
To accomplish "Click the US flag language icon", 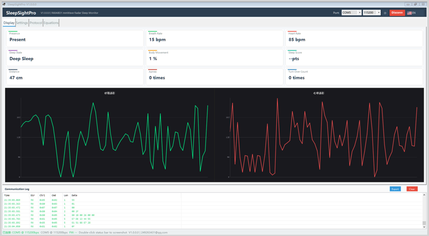I will point(409,13).
